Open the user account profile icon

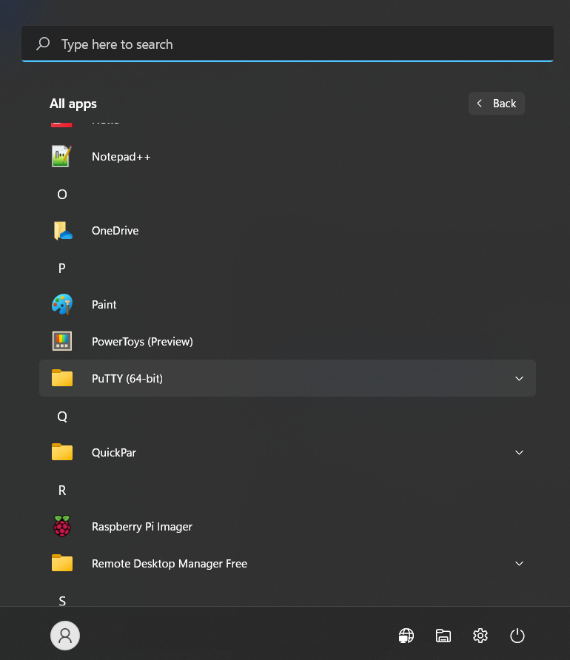pos(65,636)
